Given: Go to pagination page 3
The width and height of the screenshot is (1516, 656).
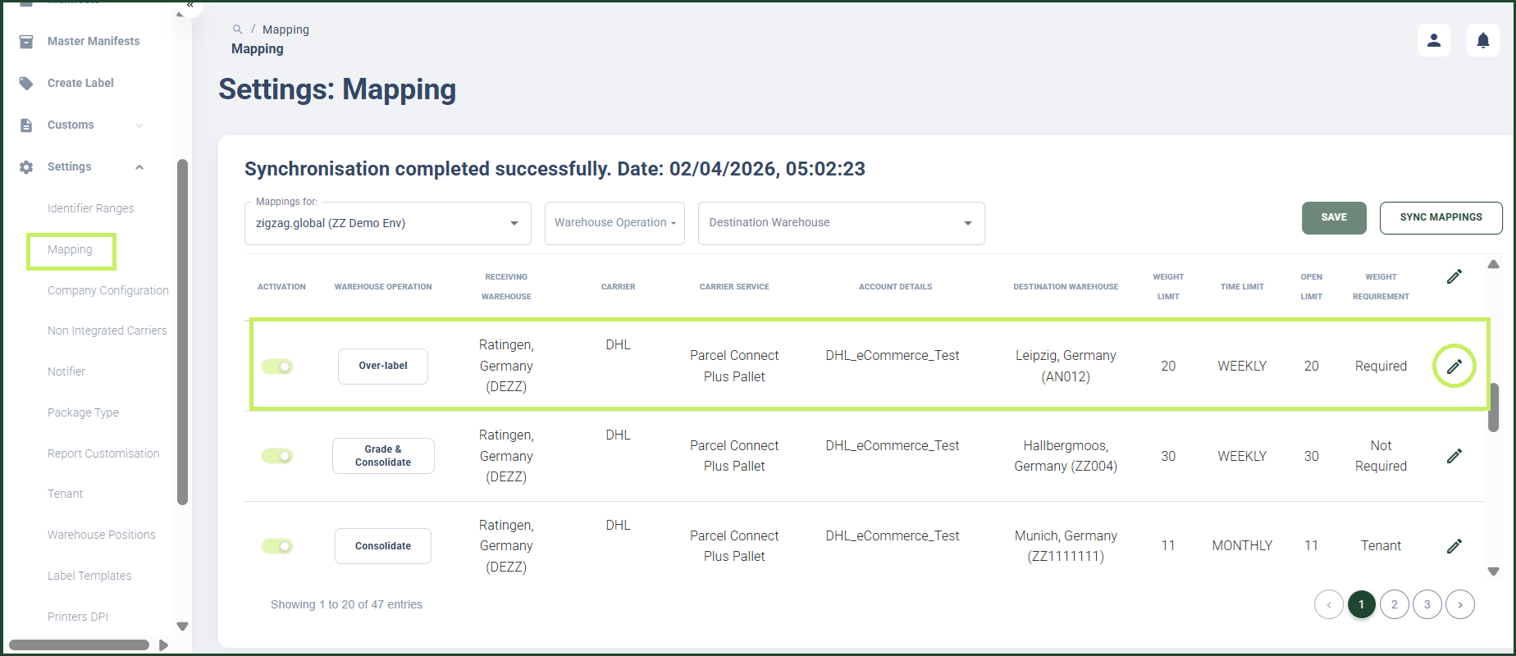Looking at the screenshot, I should click(x=1427, y=604).
